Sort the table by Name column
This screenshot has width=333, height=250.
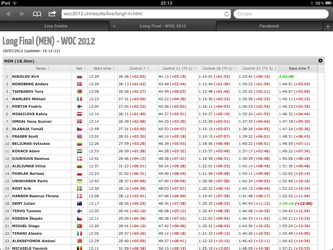tap(41, 68)
